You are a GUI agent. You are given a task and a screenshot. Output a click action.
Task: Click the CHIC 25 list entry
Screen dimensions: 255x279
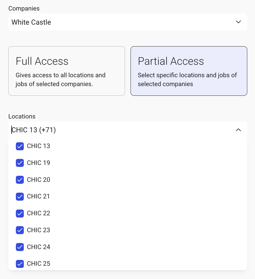[x=38, y=264]
